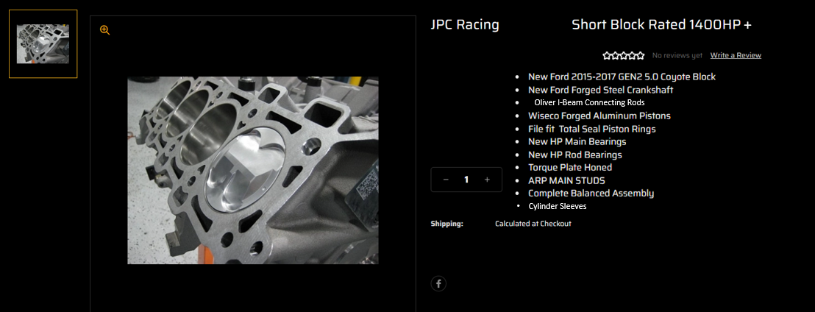Click the Write a Review link

click(736, 55)
